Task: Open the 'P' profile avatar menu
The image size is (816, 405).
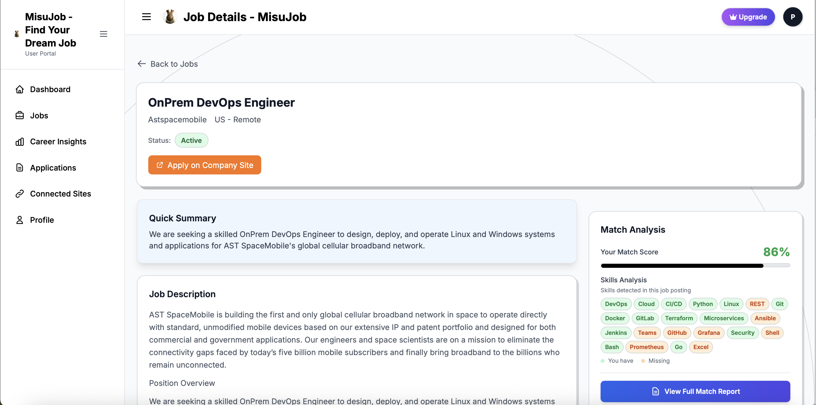Action: 793,17
